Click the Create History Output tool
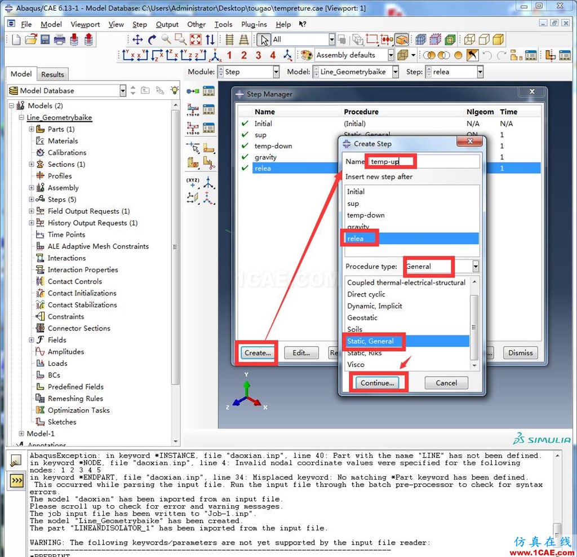This screenshot has height=557, width=577. pos(193,128)
